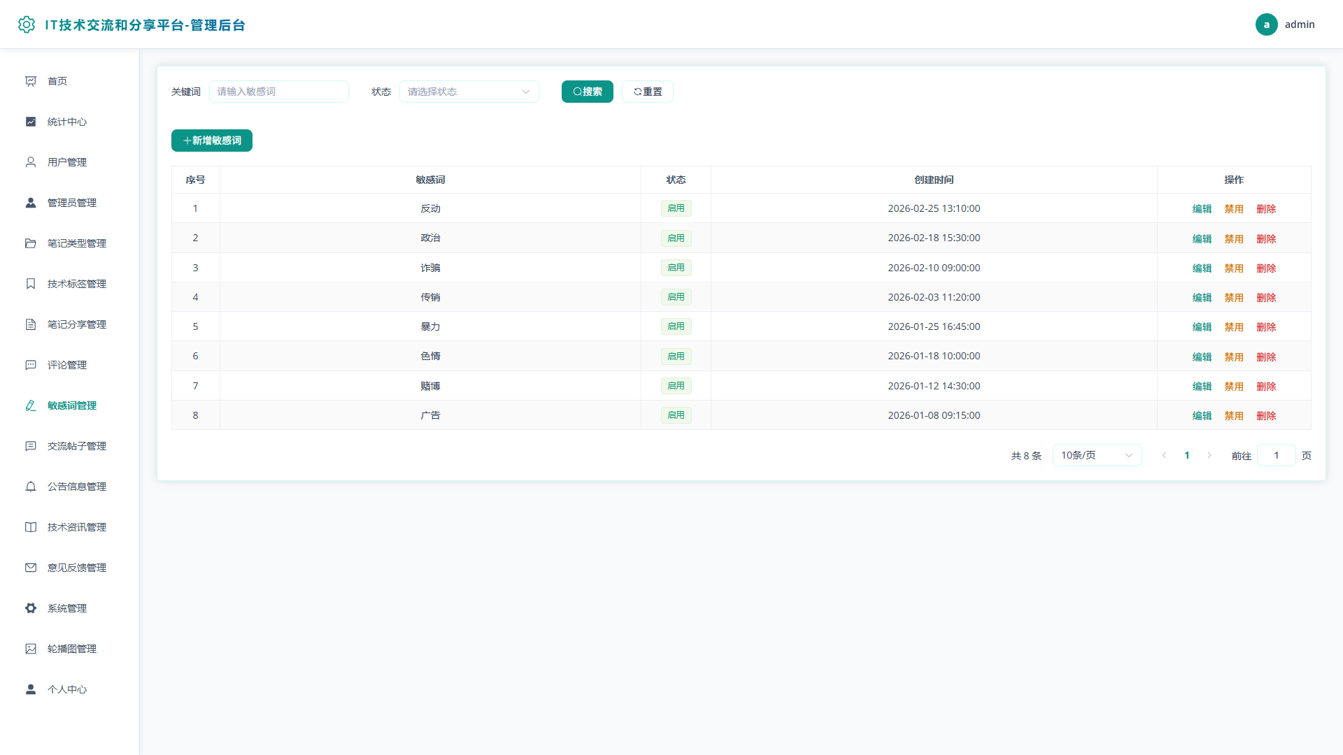1343x755 pixels.
Task: Open 用户管理 in the sidebar
Action: [x=70, y=162]
